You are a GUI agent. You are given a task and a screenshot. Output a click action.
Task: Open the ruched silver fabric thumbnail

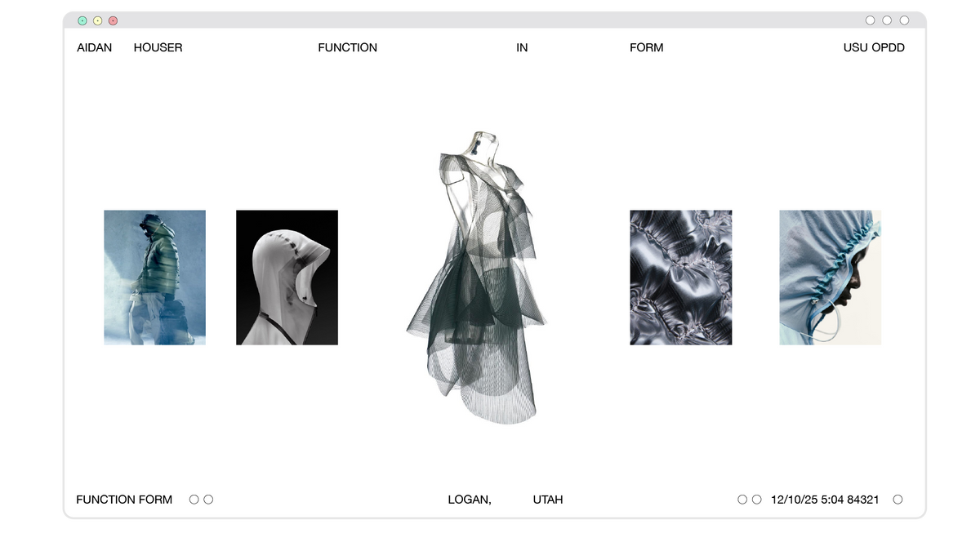(680, 278)
